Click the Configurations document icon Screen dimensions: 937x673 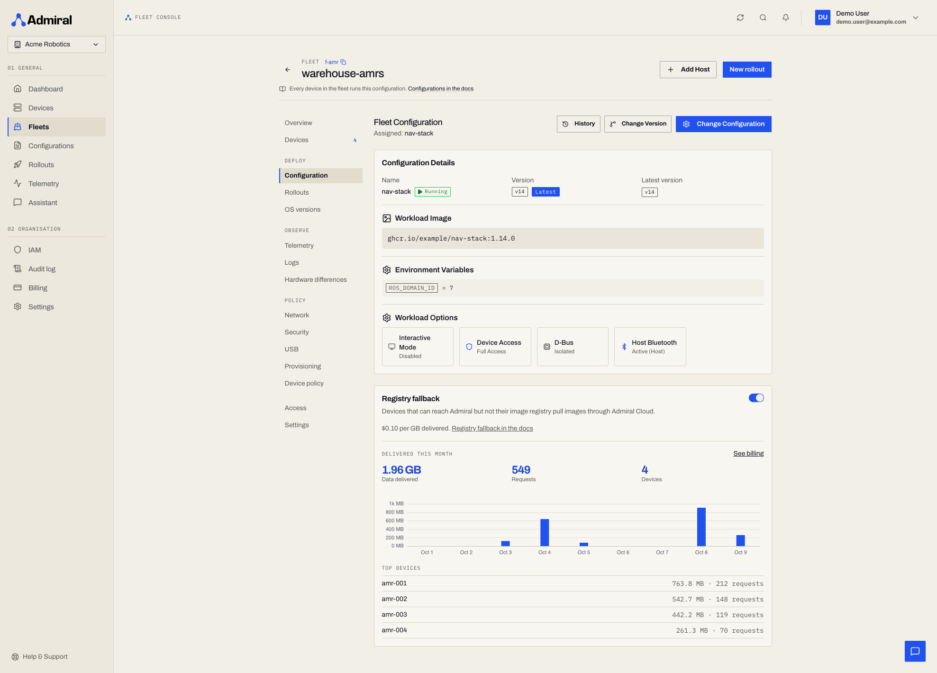pos(18,145)
